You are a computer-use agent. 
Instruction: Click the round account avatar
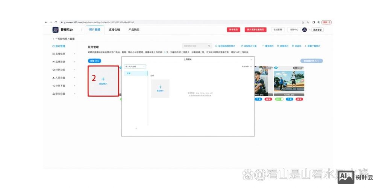pyautogui.click(x=305, y=30)
